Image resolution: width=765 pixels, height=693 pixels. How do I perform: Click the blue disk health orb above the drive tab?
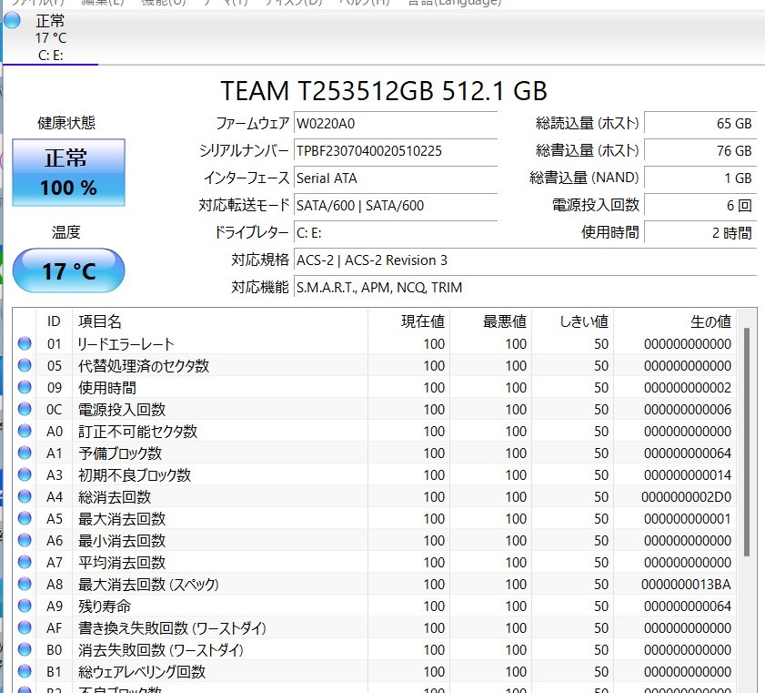pos(12,21)
